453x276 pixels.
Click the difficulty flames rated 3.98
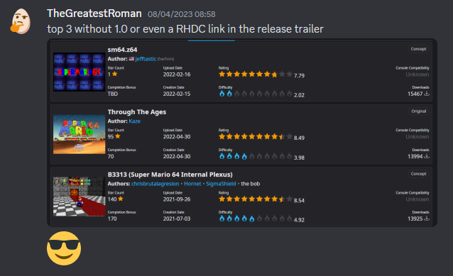[x=256, y=156]
